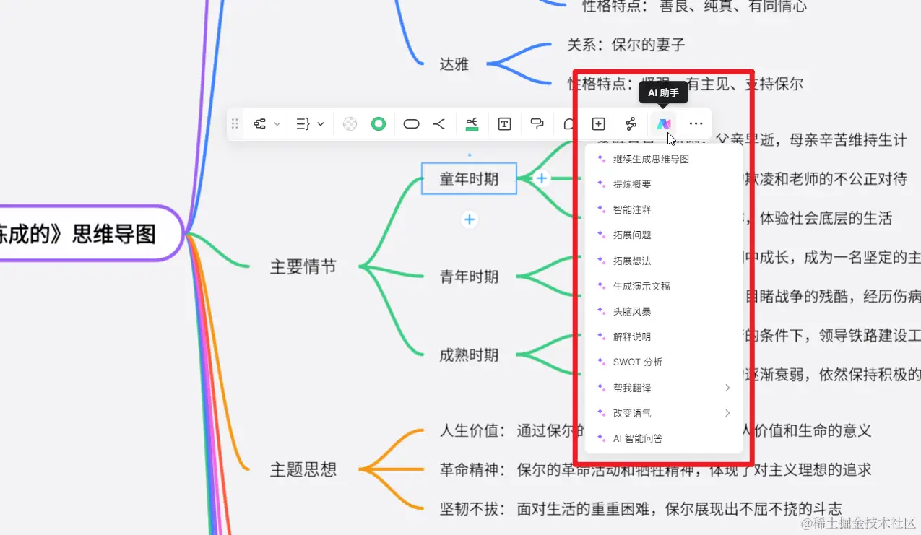The image size is (921, 535).
Task: Open the AI 助手 toolbar icon
Action: coord(663,123)
